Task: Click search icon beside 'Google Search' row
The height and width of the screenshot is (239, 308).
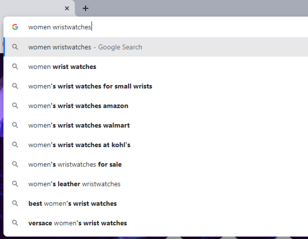Action: click(x=15, y=47)
